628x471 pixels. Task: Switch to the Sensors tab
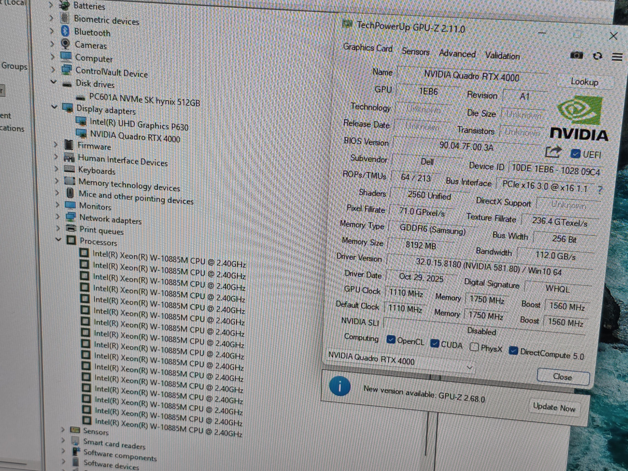(415, 52)
